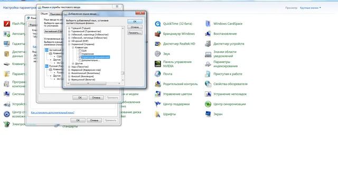The width and height of the screenshot is (338, 190).
Task: Open Родительский контроль icon
Action: pyautogui.click(x=157, y=84)
